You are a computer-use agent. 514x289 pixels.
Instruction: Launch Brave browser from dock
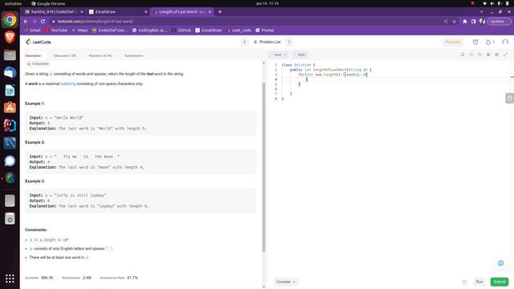[10, 37]
